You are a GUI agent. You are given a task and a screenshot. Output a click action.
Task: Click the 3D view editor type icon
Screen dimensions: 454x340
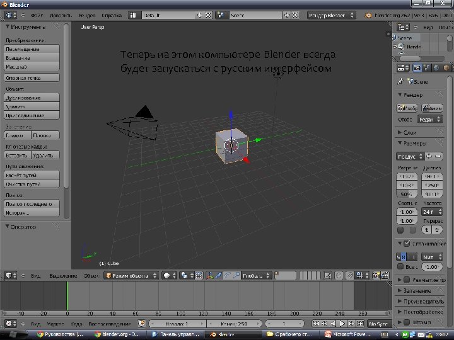pos(10,275)
